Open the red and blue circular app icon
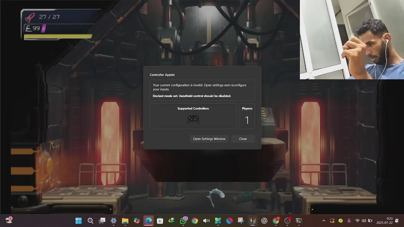The height and width of the screenshot is (227, 404). (x=229, y=221)
